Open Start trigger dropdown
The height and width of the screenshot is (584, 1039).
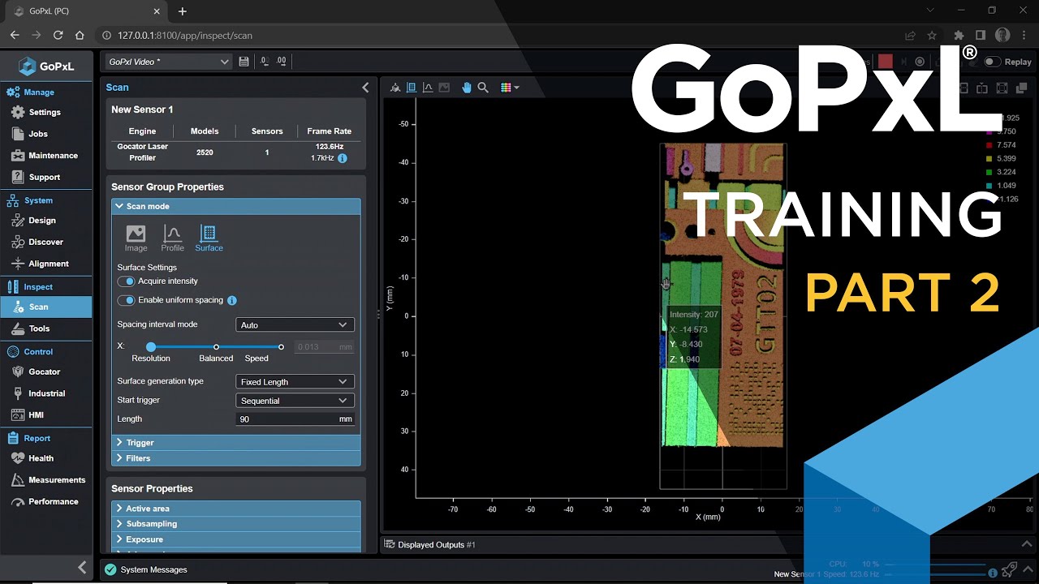pos(295,401)
